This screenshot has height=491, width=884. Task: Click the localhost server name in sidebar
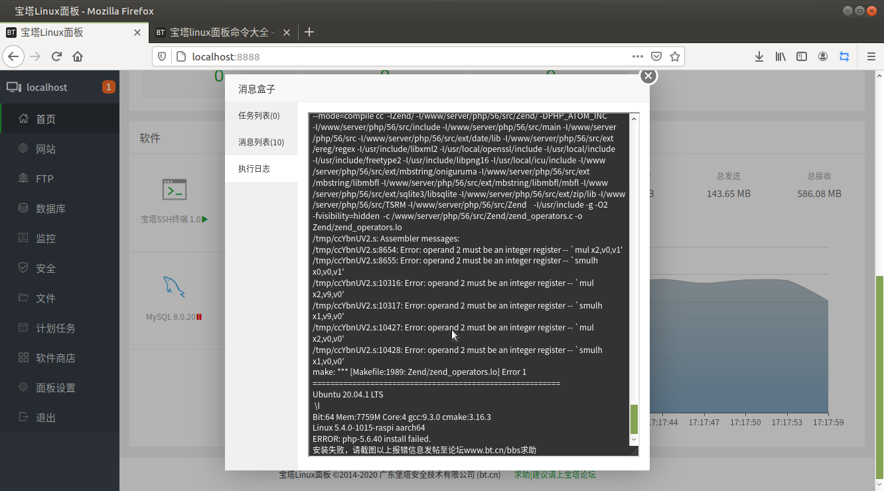click(x=46, y=88)
